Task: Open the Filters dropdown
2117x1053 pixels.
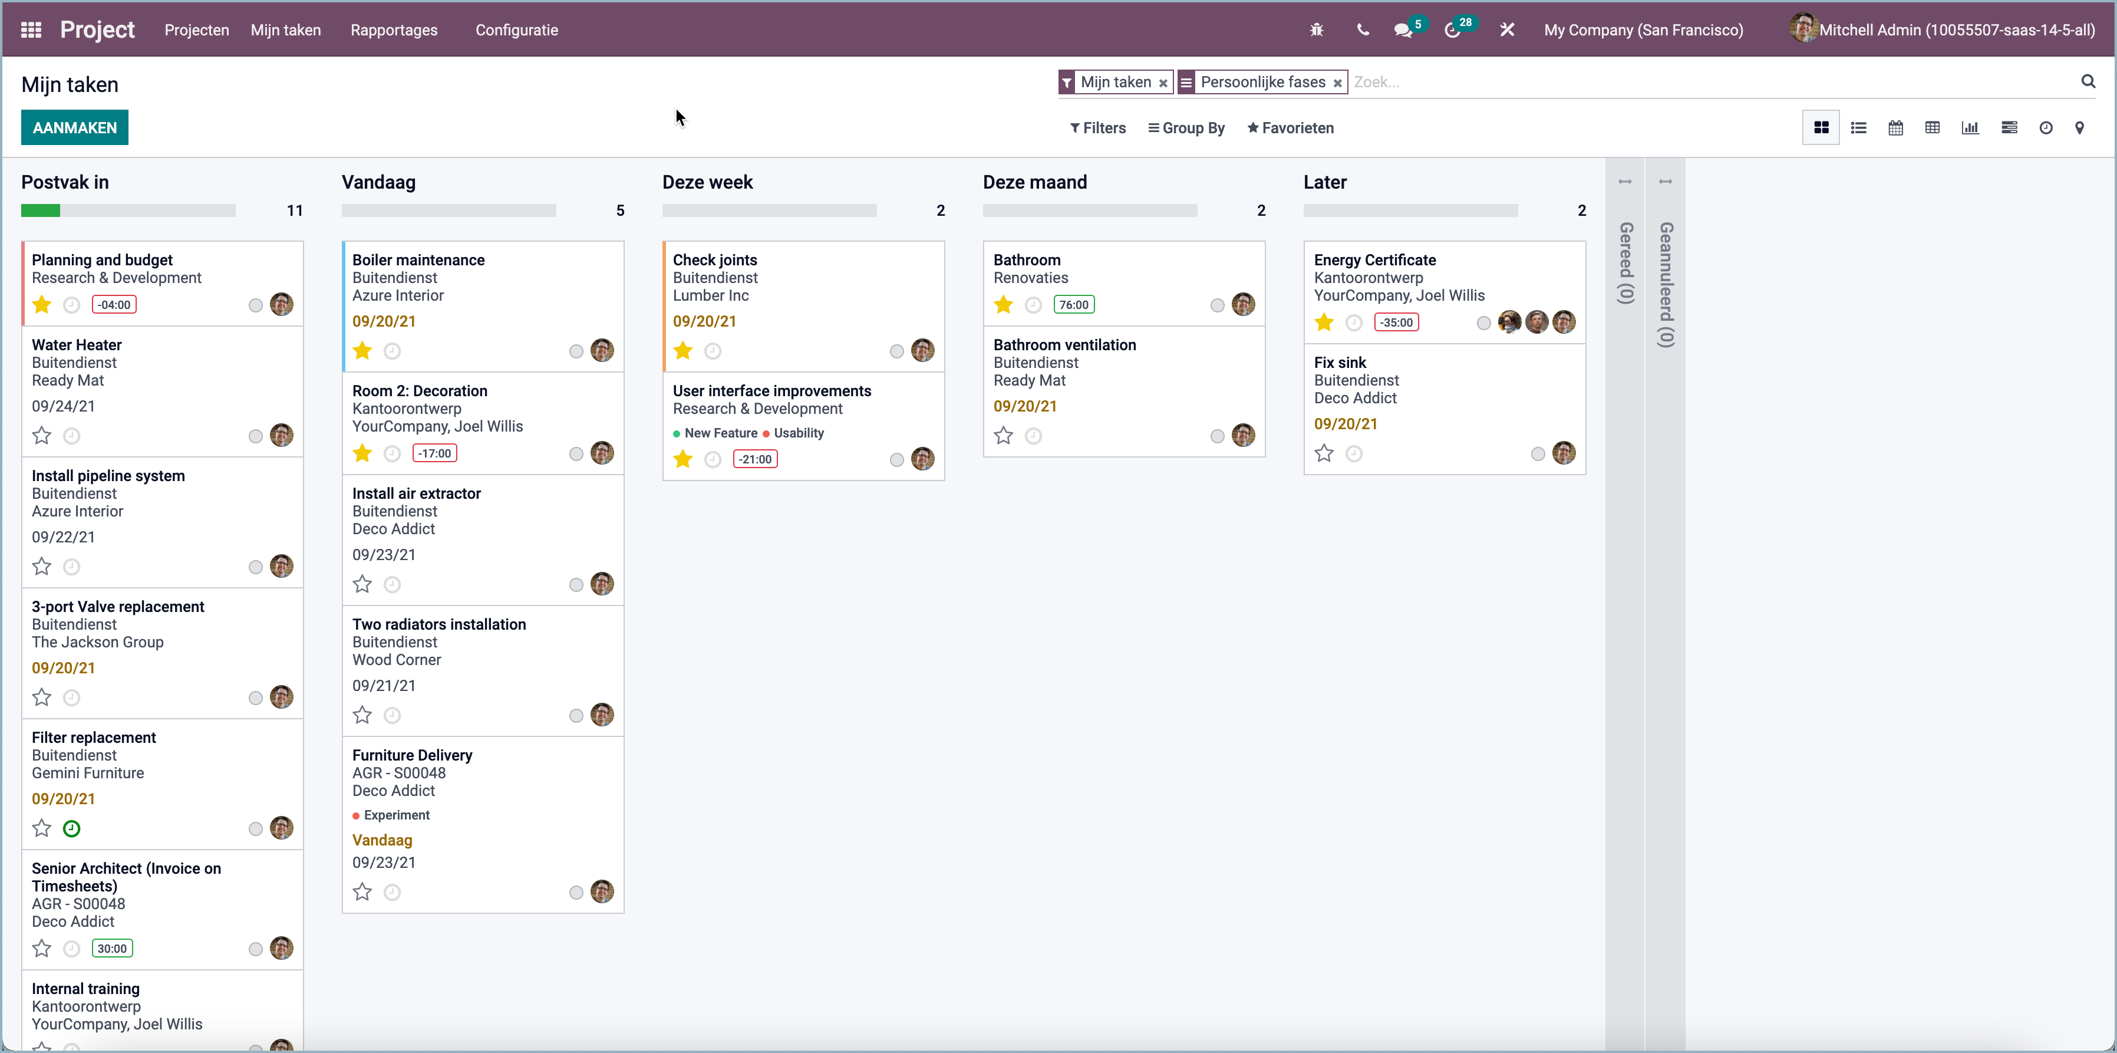Action: coord(1098,127)
